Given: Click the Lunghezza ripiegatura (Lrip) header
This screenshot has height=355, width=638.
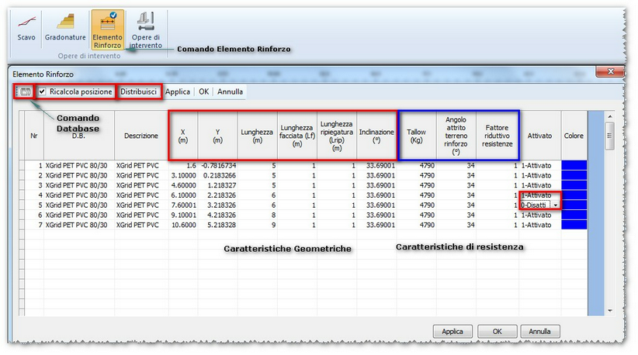Looking at the screenshot, I should [x=337, y=136].
